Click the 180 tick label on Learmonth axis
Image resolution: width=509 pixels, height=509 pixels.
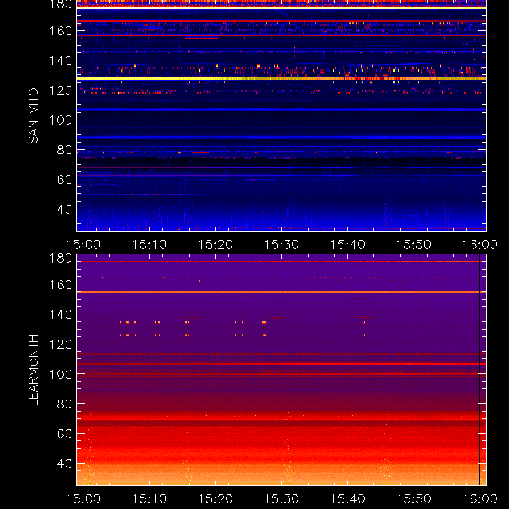point(60,258)
